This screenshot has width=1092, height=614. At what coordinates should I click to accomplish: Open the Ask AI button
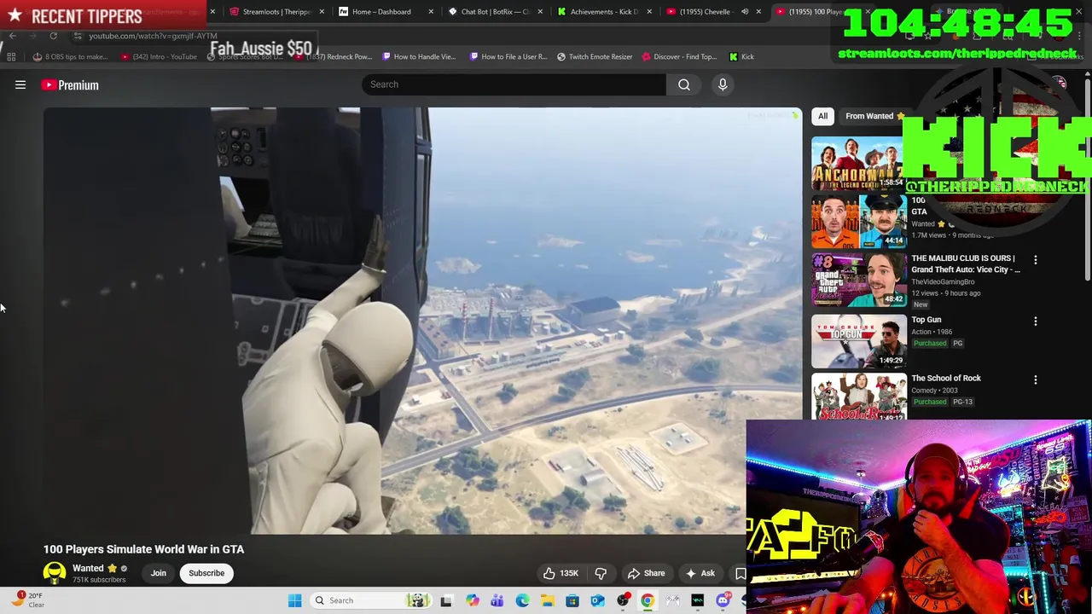(700, 573)
